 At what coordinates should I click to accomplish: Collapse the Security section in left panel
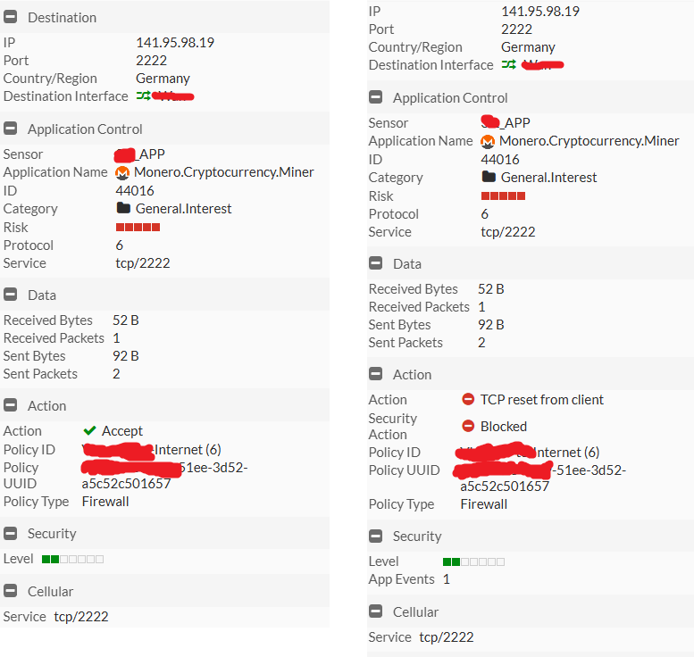click(x=11, y=534)
